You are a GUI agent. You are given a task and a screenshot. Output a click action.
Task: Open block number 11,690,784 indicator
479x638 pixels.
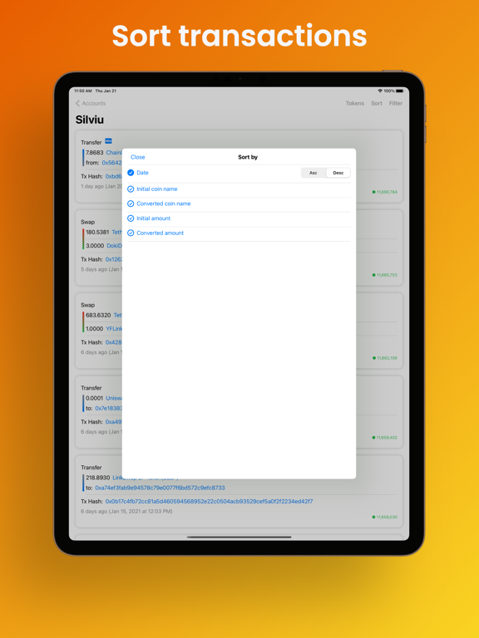384,192
